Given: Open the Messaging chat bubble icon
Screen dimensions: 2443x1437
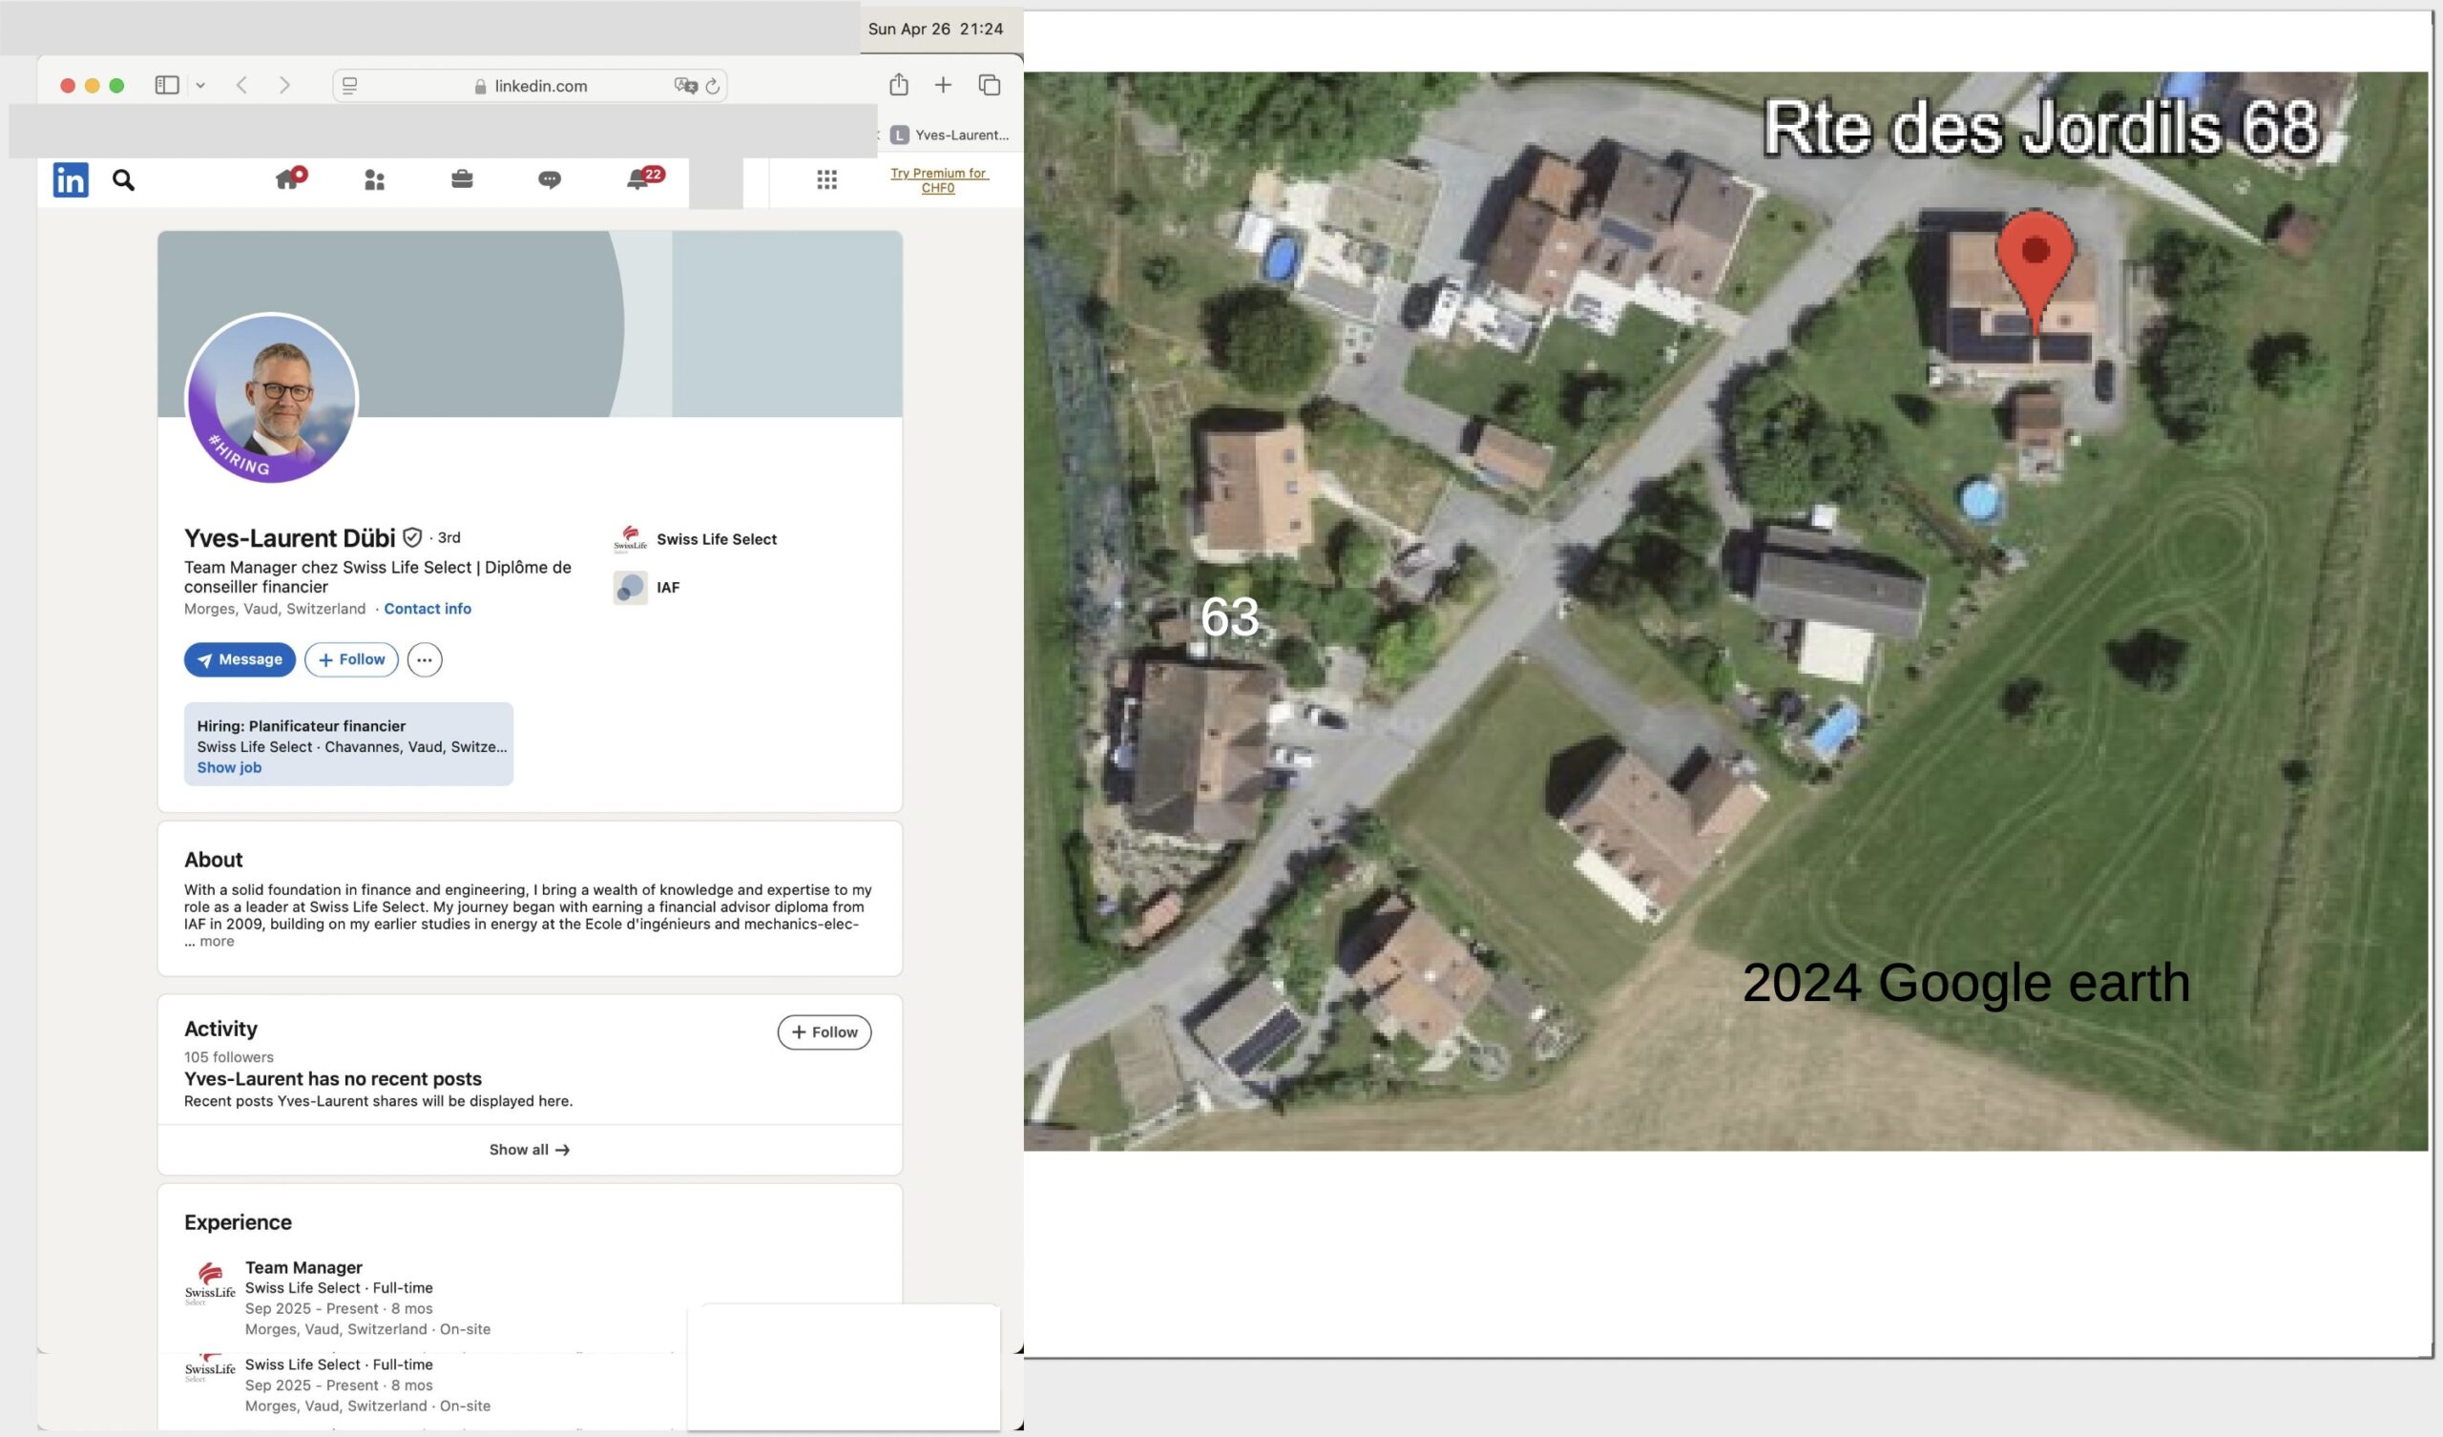Looking at the screenshot, I should (549, 179).
